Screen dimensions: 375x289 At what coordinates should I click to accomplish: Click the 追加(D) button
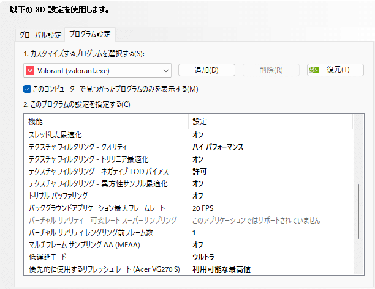[206, 70]
